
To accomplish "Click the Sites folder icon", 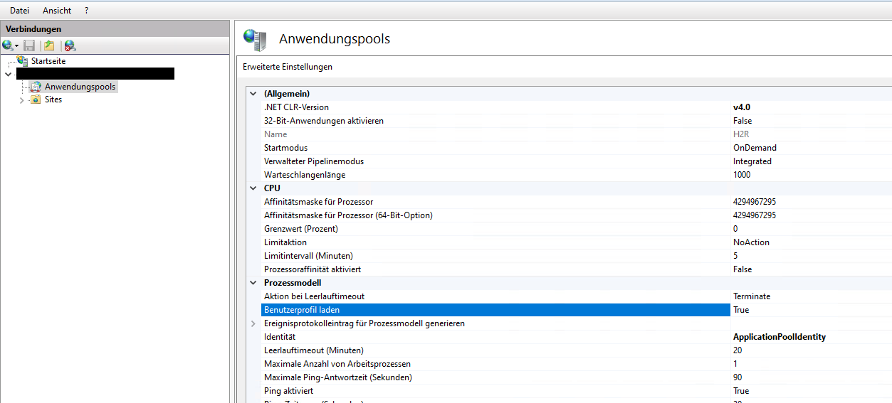I will pyautogui.click(x=36, y=100).
